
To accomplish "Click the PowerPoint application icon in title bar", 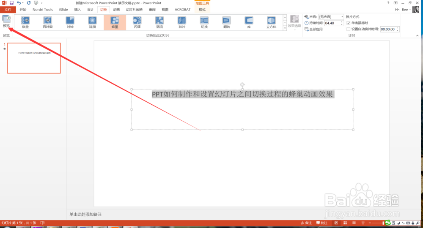I will [4, 3].
